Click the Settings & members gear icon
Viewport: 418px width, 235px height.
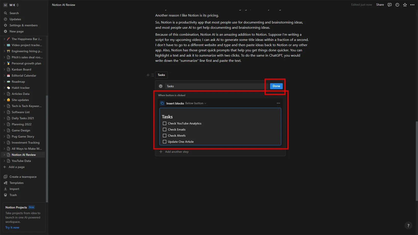coord(5,25)
